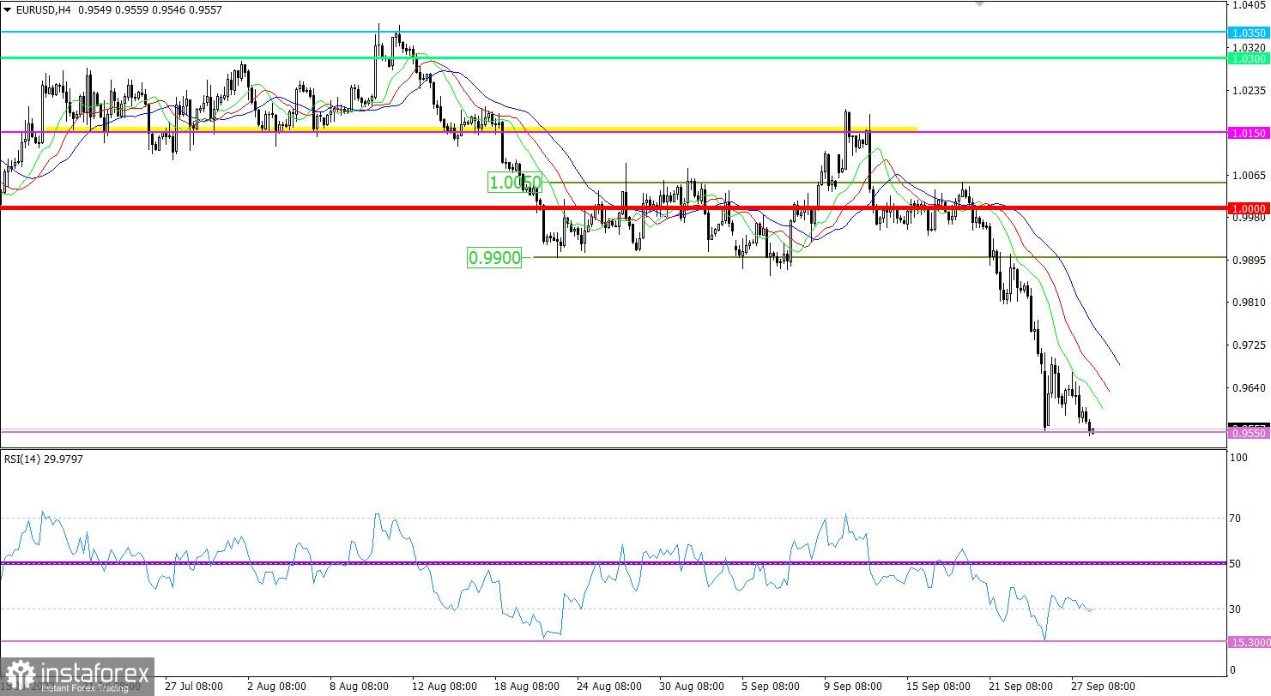This screenshot has width=1271, height=696.
Task: Click the 0.9810 value on the price axis
Action: click(x=1247, y=303)
